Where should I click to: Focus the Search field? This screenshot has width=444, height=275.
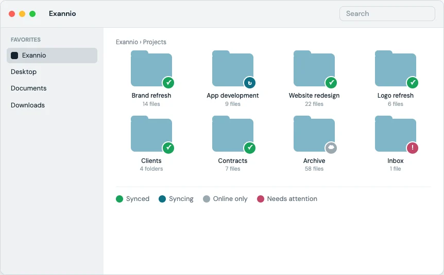coord(387,13)
